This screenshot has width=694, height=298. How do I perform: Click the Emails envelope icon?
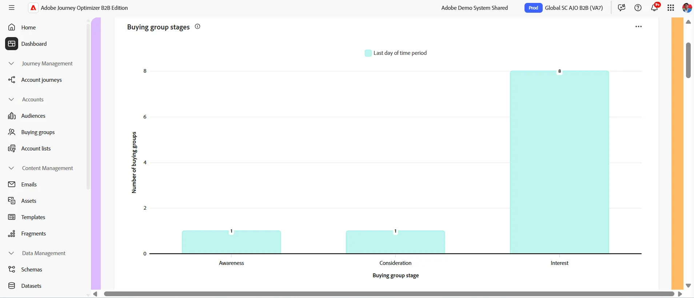pyautogui.click(x=12, y=184)
